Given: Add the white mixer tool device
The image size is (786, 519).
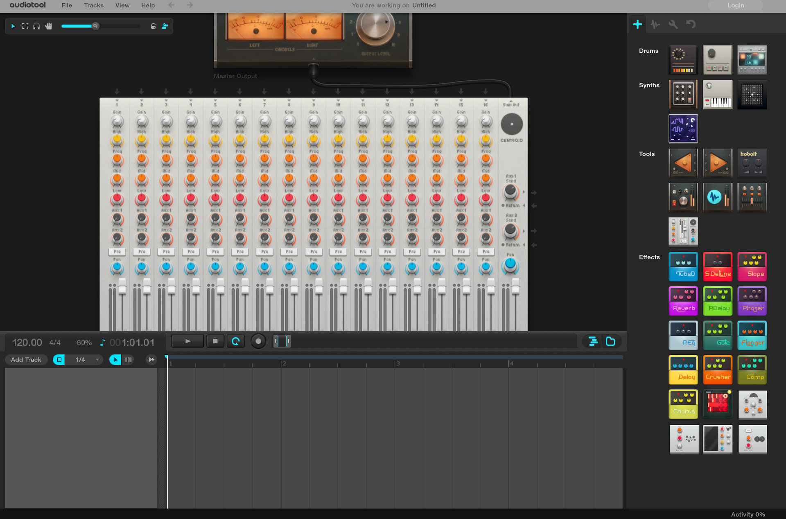Looking at the screenshot, I should pyautogui.click(x=683, y=232).
